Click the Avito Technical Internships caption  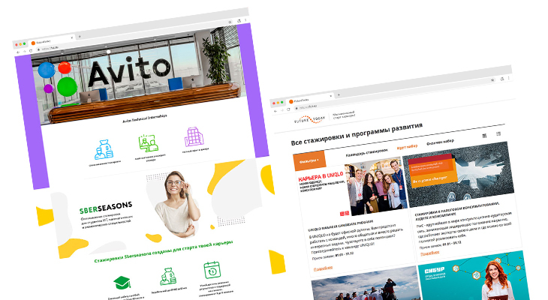[144, 118]
